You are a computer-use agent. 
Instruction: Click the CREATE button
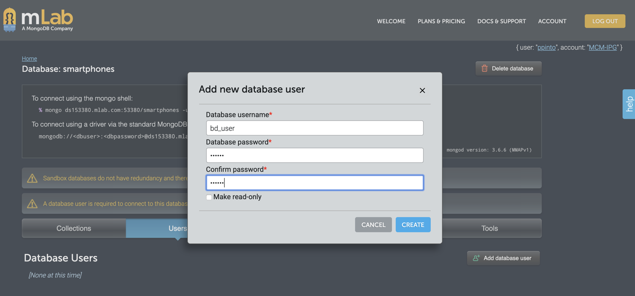pyautogui.click(x=413, y=225)
